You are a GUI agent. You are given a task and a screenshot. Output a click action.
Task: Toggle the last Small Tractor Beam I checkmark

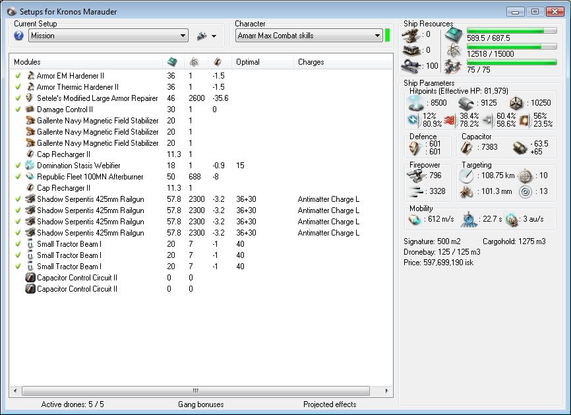pos(18,267)
